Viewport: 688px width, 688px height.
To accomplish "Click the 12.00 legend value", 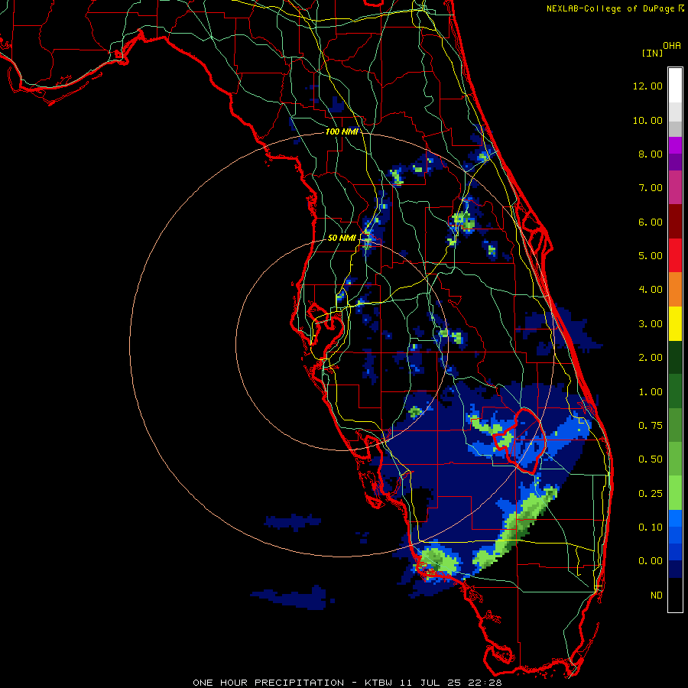I will pos(647,86).
